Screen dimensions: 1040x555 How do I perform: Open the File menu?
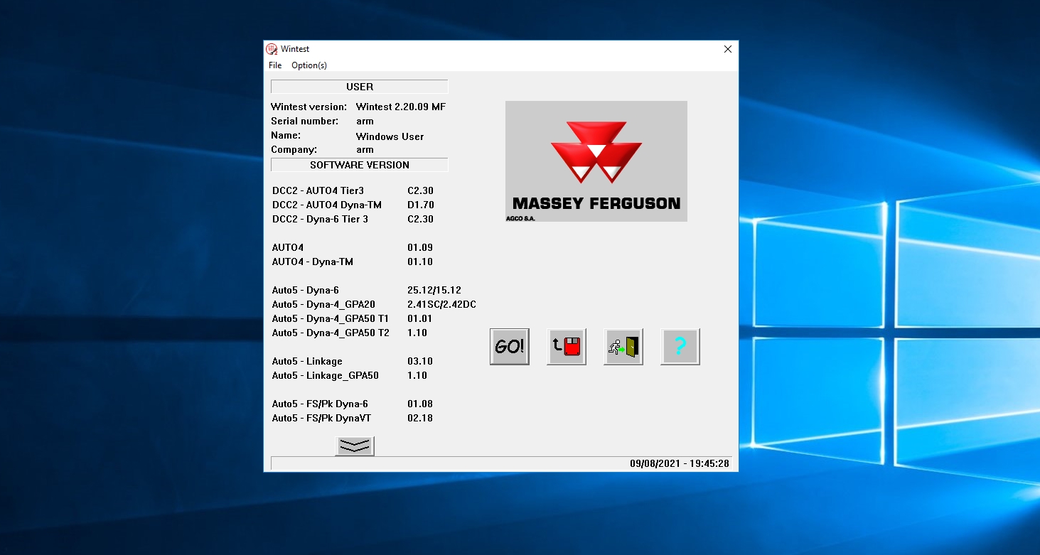click(x=274, y=65)
